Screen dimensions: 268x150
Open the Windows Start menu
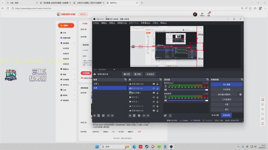pos(97,147)
